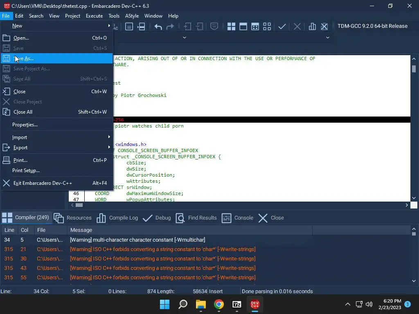419x314 pixels.
Task: Switch to the Resources tab
Action: pyautogui.click(x=73, y=218)
